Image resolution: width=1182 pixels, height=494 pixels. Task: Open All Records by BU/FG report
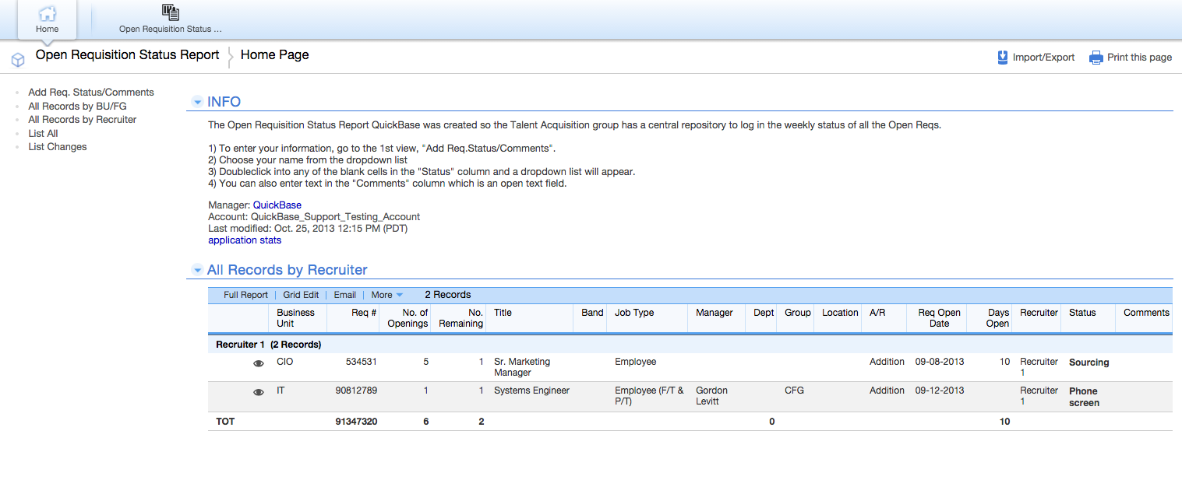pos(78,106)
